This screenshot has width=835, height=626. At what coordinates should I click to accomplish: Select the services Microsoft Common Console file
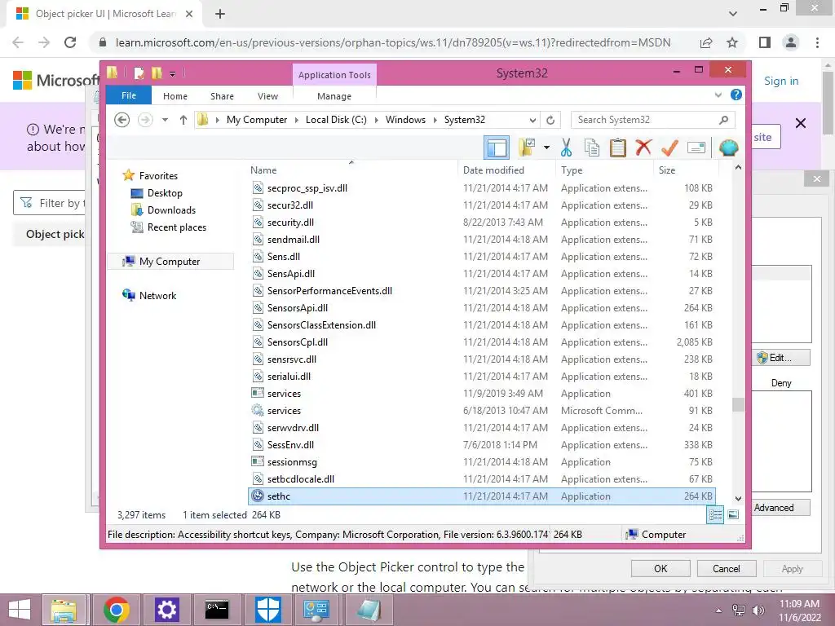click(481, 411)
